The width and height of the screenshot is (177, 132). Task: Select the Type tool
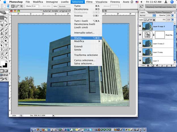(6, 45)
